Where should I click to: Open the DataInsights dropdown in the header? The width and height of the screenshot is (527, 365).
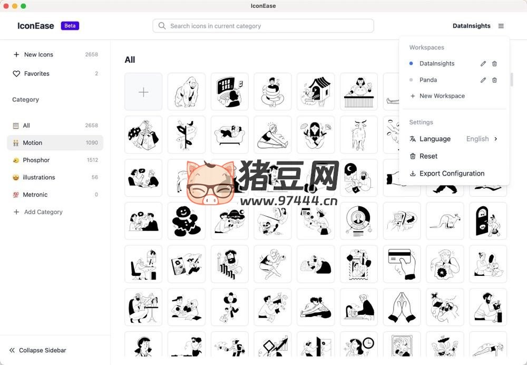[x=472, y=25]
